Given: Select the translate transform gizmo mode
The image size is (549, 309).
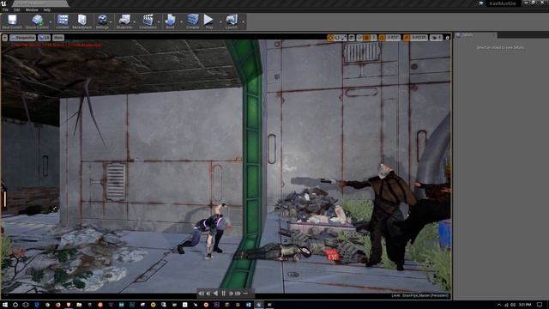Looking at the screenshot, I should tap(329, 38).
